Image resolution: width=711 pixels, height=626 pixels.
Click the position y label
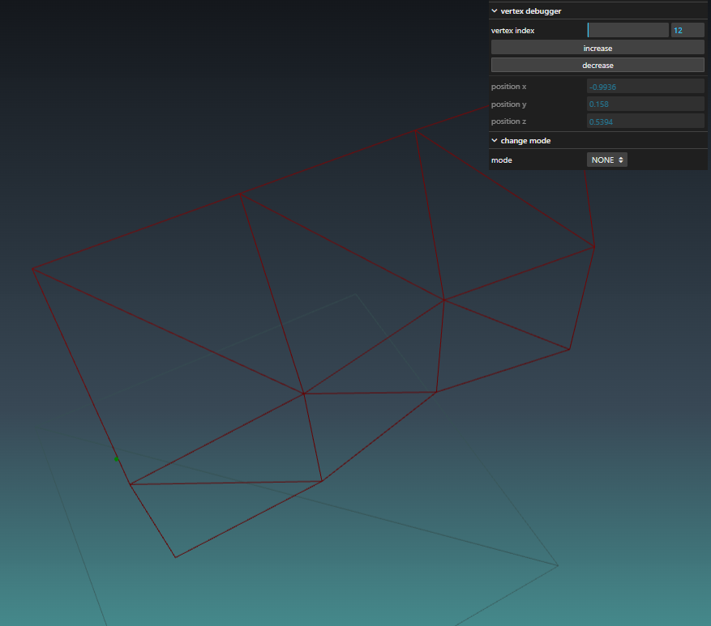pyautogui.click(x=509, y=104)
